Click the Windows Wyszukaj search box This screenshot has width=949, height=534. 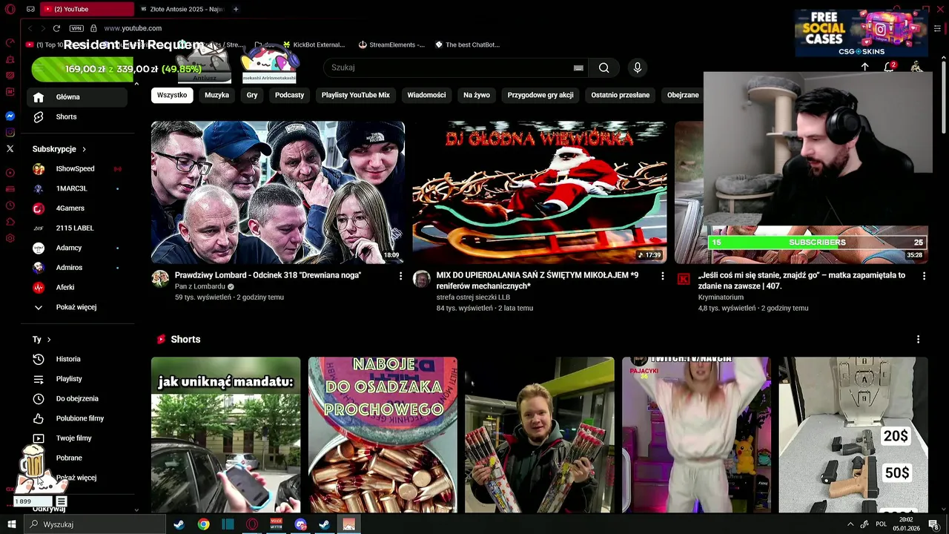[x=95, y=524]
